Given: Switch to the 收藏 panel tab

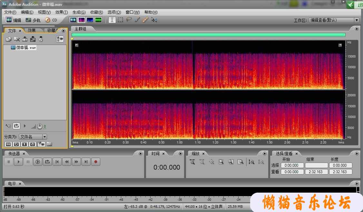Looking at the screenshot, I should 52,30.
